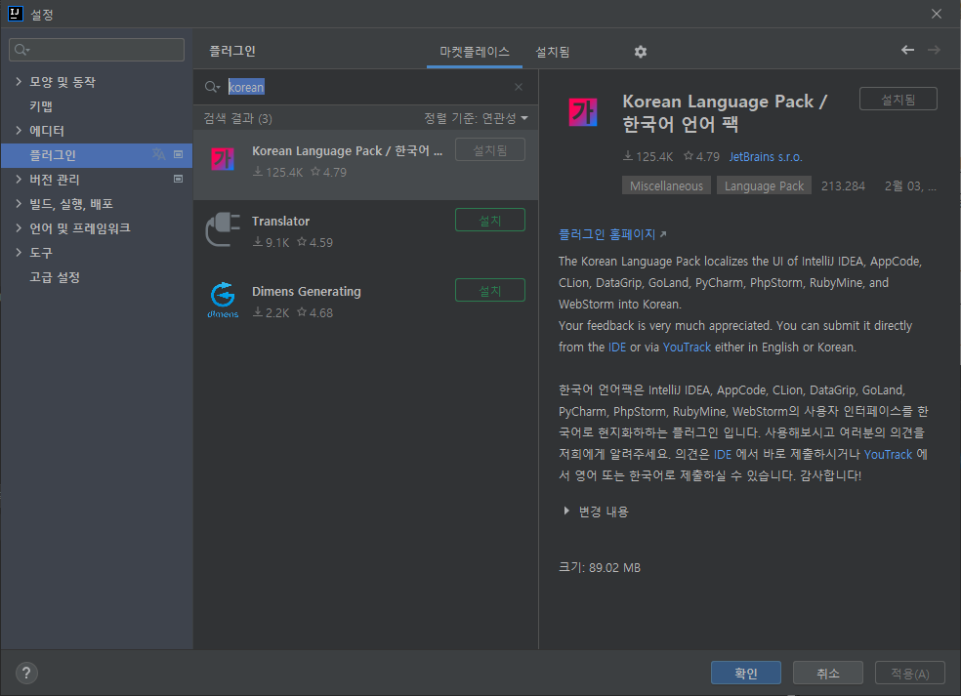Click 취소 to cancel settings
This screenshot has height=696, width=961.
pos(828,673)
